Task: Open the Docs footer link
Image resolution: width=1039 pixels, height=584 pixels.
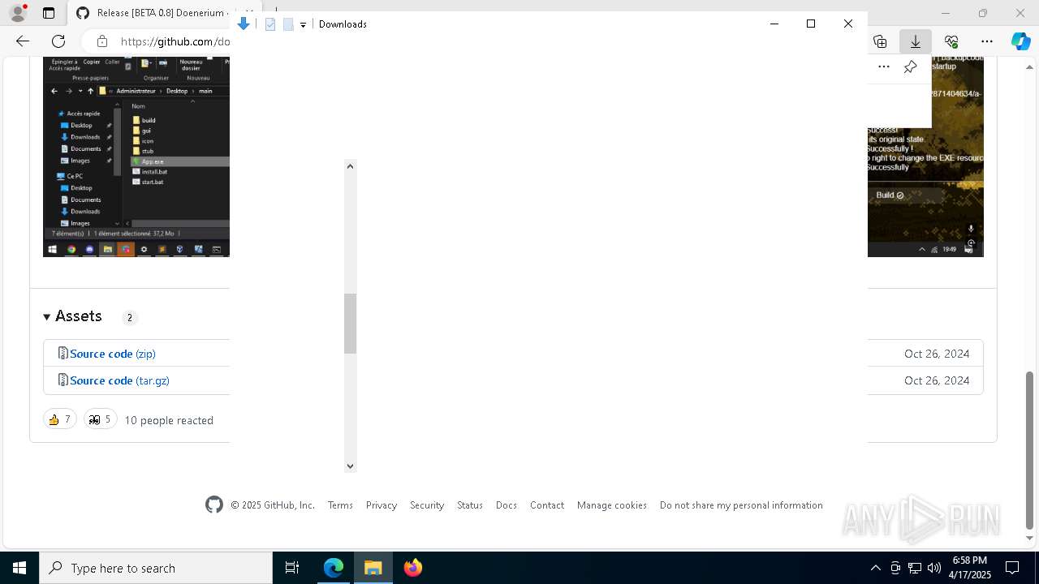Action: (x=507, y=505)
